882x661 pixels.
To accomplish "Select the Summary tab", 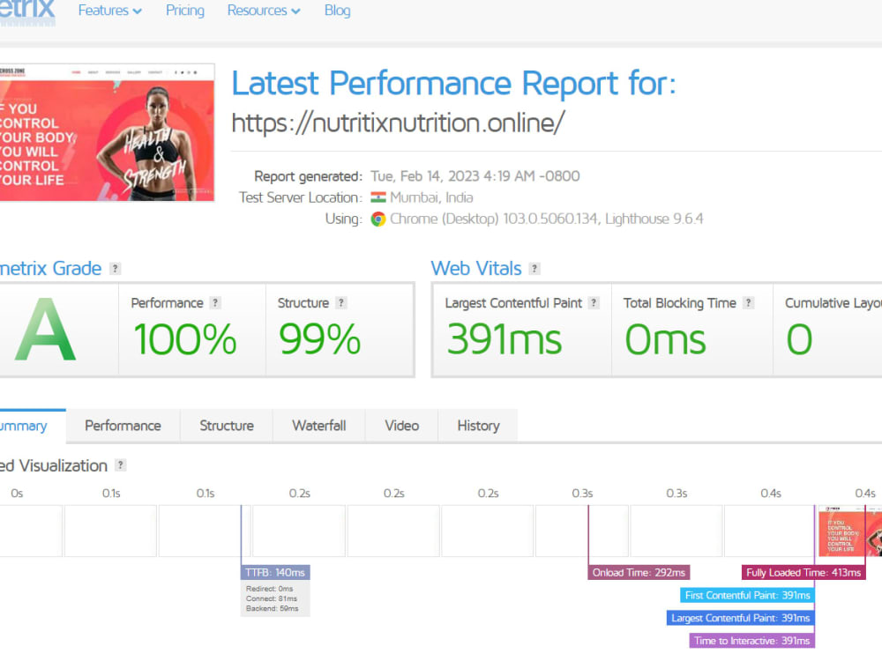I will [33, 426].
